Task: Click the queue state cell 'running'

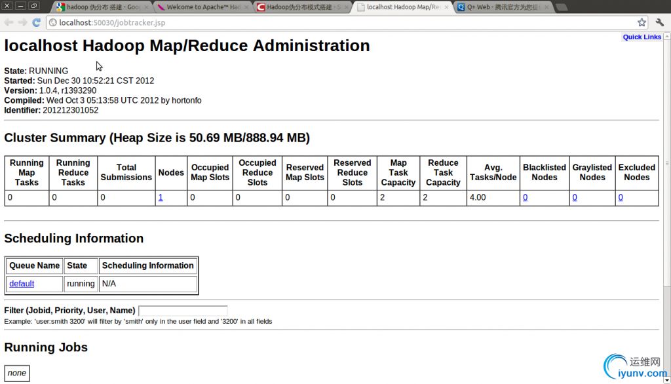Action: pyautogui.click(x=81, y=283)
